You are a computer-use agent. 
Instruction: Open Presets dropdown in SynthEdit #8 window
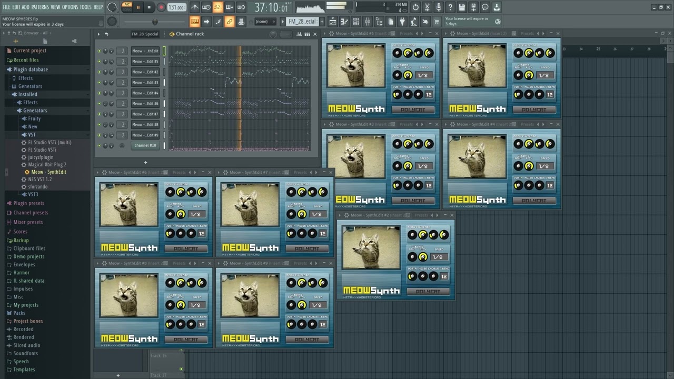click(179, 263)
